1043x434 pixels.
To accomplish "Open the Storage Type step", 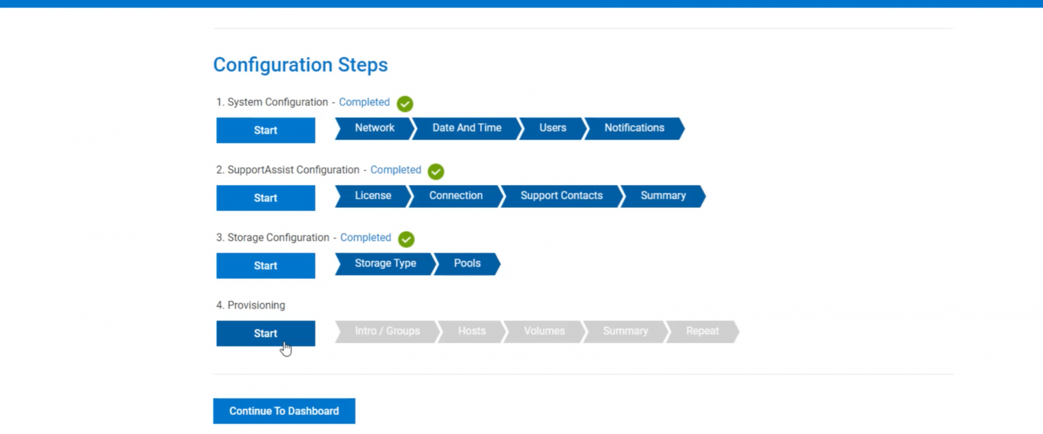I will click(385, 264).
